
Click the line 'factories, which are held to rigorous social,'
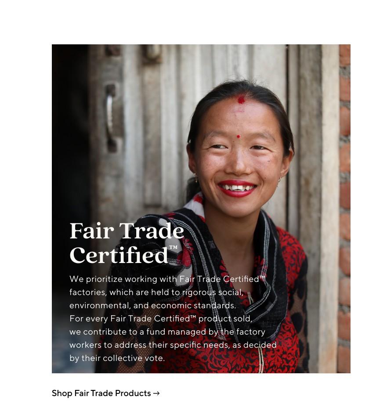tap(156, 292)
